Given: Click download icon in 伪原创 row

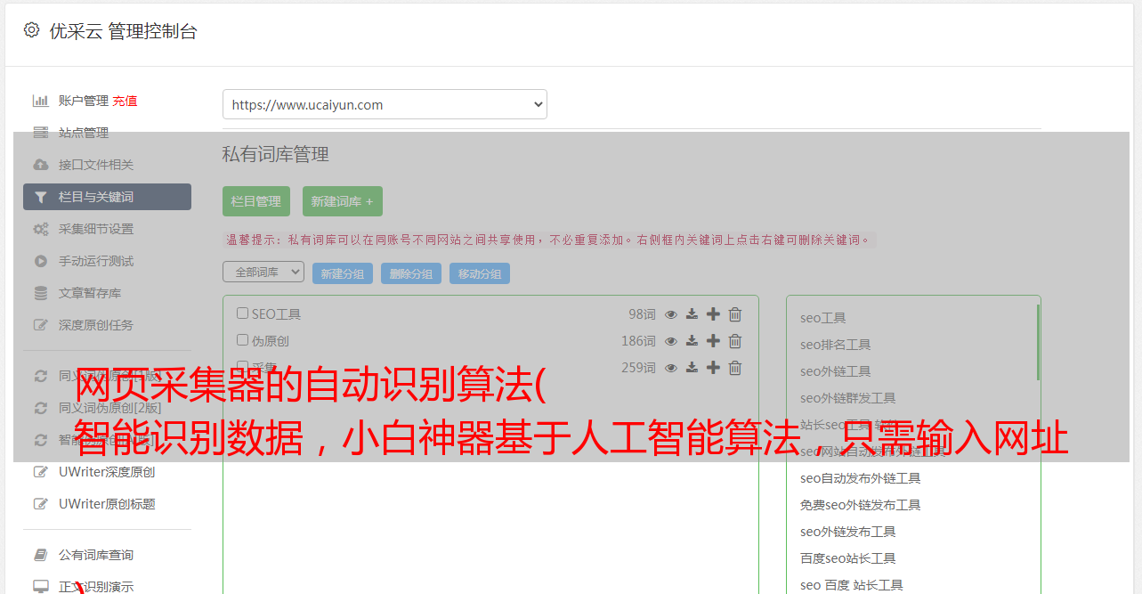Looking at the screenshot, I should pos(692,341).
